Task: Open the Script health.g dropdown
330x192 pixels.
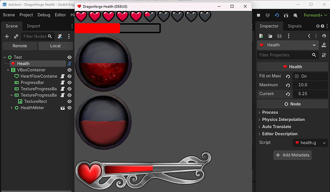Action: 310,143
